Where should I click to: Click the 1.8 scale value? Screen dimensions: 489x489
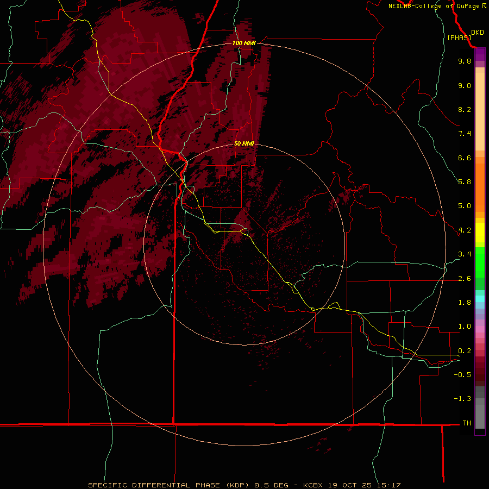(465, 303)
